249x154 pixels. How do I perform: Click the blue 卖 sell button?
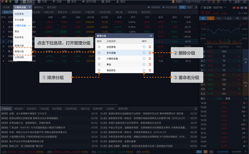pos(203,18)
